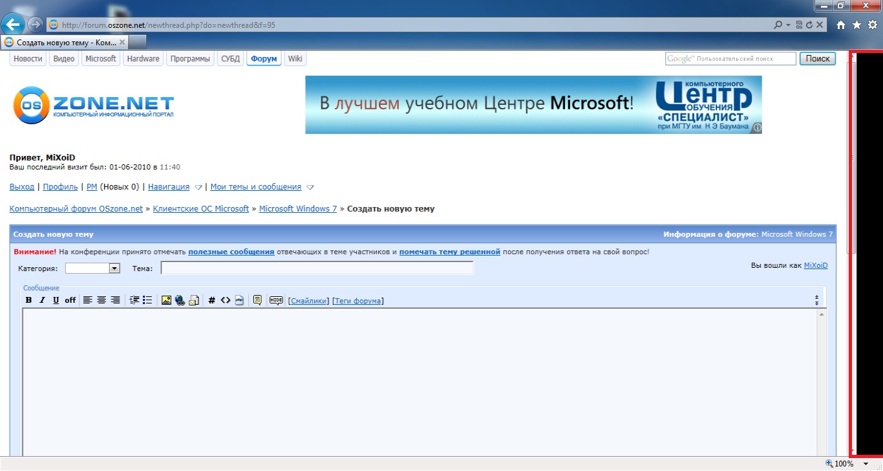The height and width of the screenshot is (471, 883).
Task: Open the Favorites star panel
Action: [856, 25]
